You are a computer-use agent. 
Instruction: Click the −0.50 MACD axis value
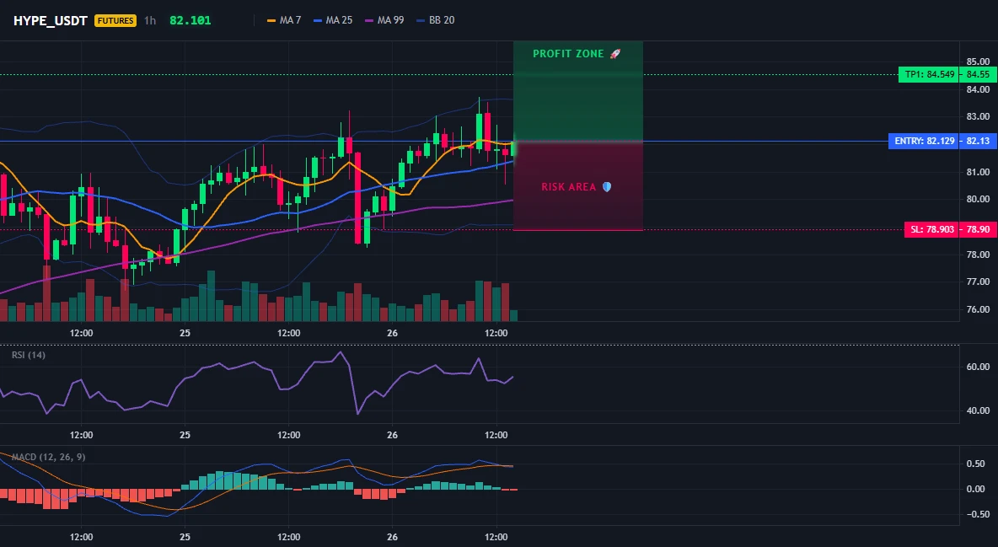pos(978,514)
